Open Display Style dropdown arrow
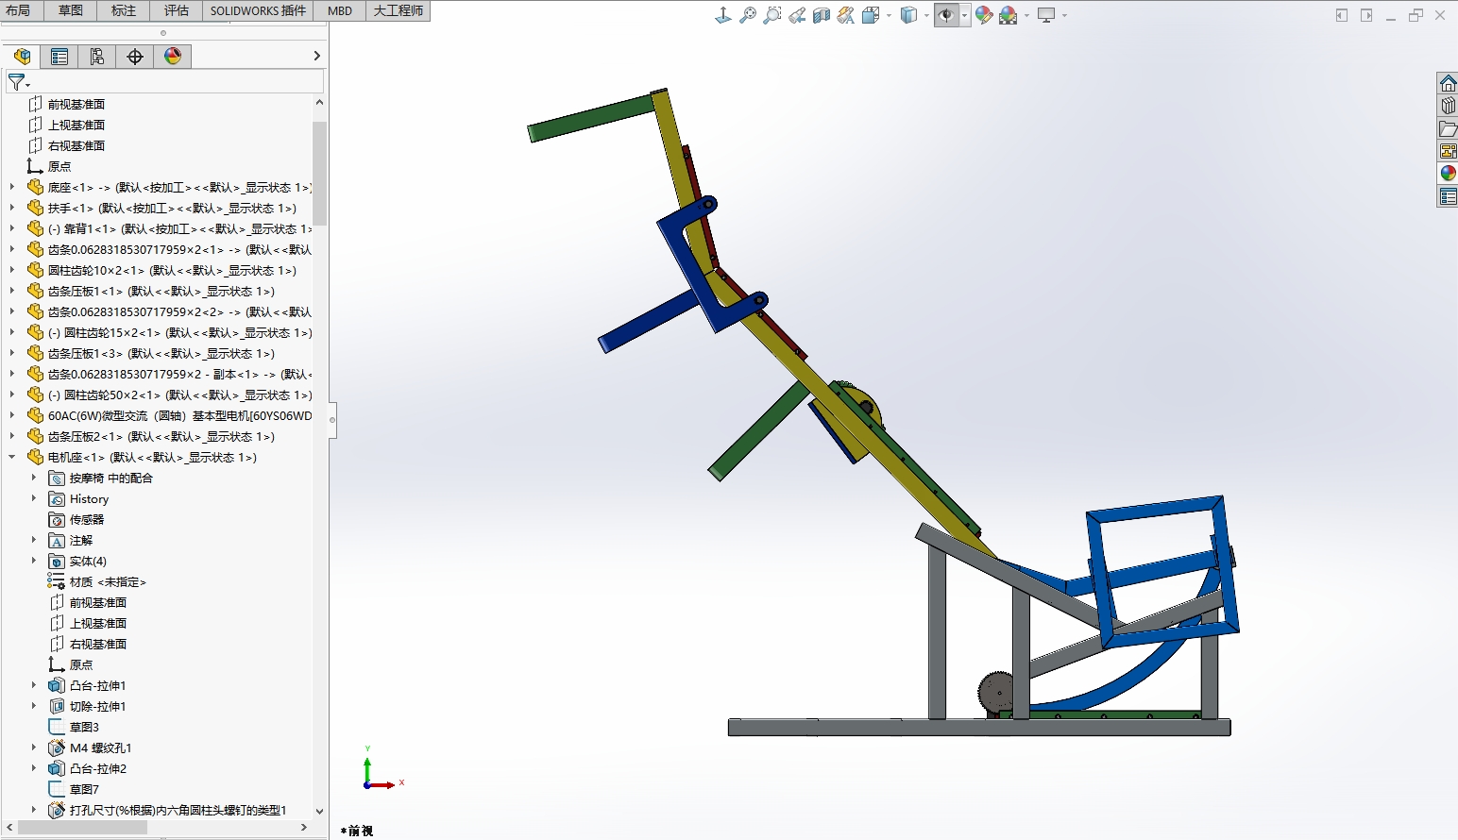Screen dimensions: 1458x840 [926, 15]
